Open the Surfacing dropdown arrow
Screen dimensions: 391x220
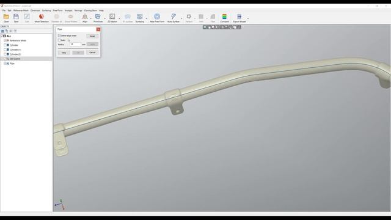[x=147, y=18]
